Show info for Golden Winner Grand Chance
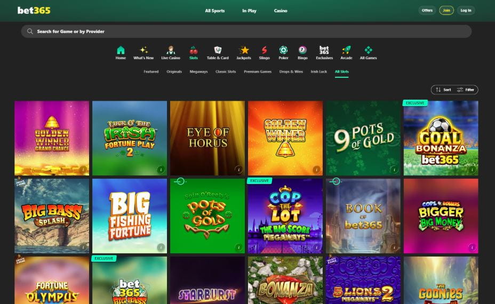Screen dimensions: 495x304 pos(83,170)
